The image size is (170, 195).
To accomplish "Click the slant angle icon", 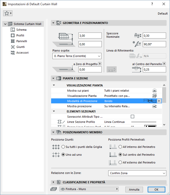I will 137,44.
